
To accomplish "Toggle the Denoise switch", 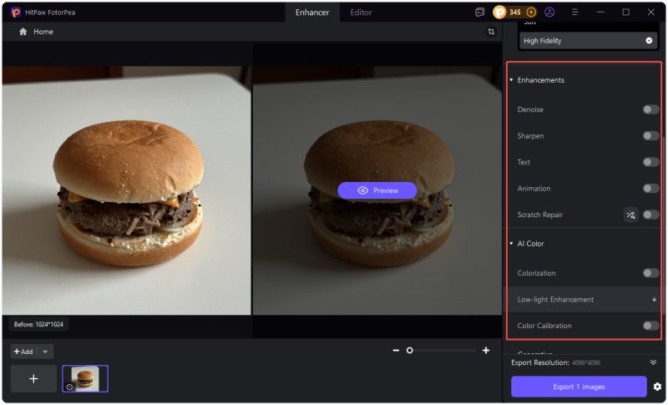I will (651, 109).
